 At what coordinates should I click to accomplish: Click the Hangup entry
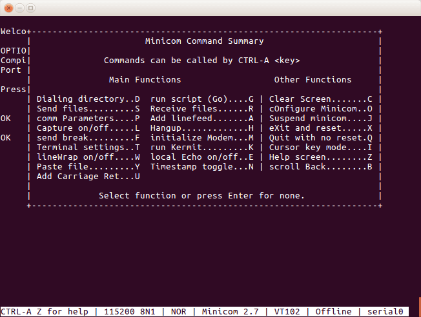coord(202,128)
